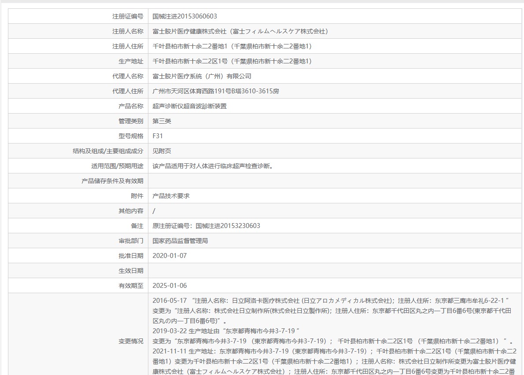The width and height of the screenshot is (524, 375).
Task: Click the 批准日期 label
Action: coord(131,256)
